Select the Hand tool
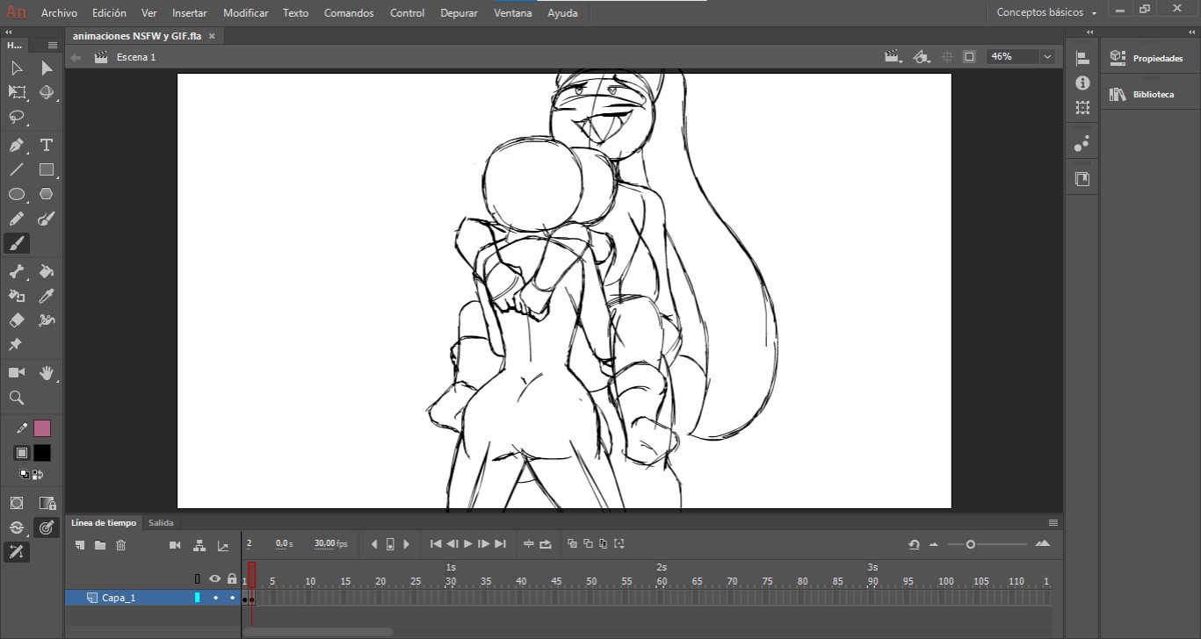Viewport: 1201px width, 639px height. point(47,373)
